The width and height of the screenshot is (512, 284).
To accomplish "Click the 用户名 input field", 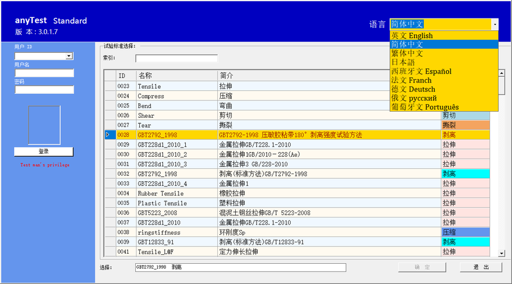I will (45, 73).
